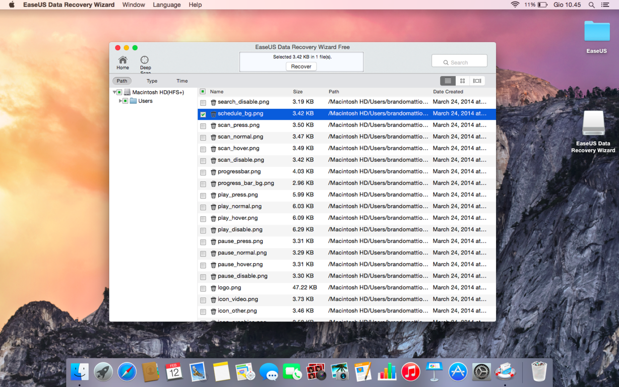Click the Search field
619x387 pixels.
459,61
